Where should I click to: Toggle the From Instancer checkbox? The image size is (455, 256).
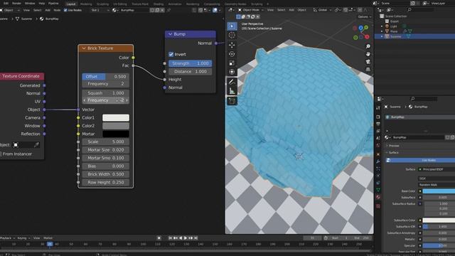point(0,154)
